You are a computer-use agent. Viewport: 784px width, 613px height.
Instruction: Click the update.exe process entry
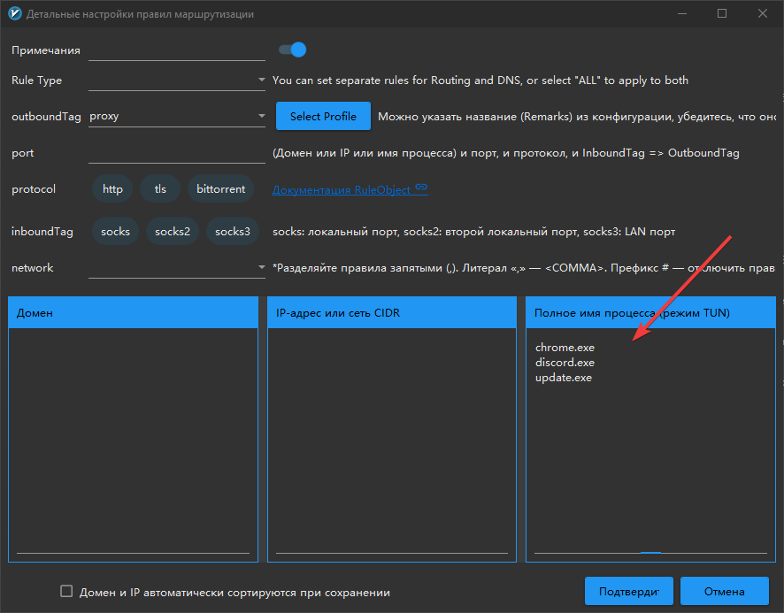tap(564, 378)
